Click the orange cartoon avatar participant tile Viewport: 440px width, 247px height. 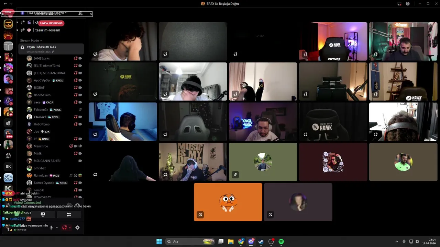228,202
